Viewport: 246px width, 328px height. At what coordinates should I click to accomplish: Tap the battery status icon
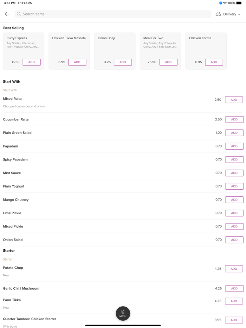[x=239, y=3]
